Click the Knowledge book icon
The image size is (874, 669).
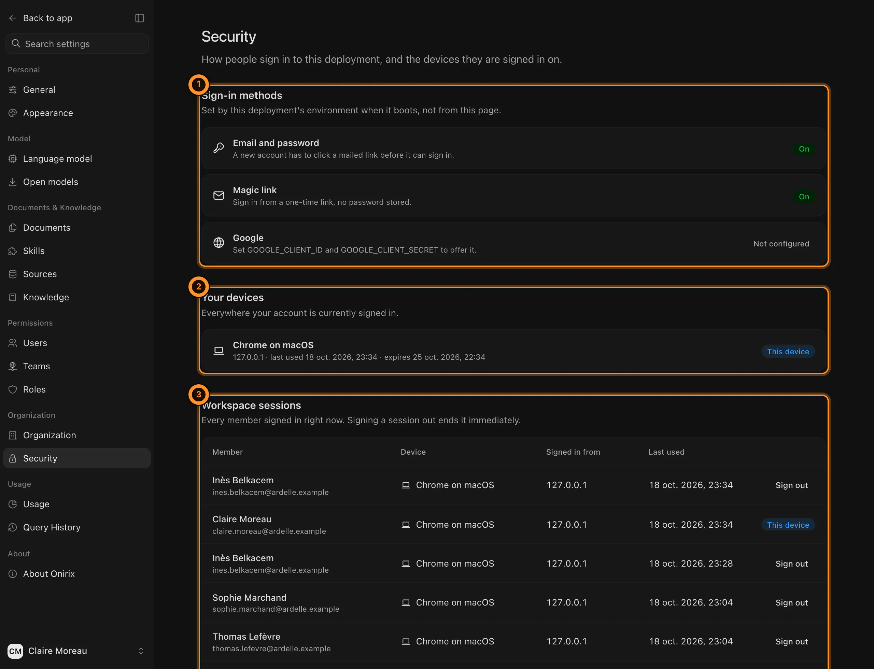click(x=13, y=297)
